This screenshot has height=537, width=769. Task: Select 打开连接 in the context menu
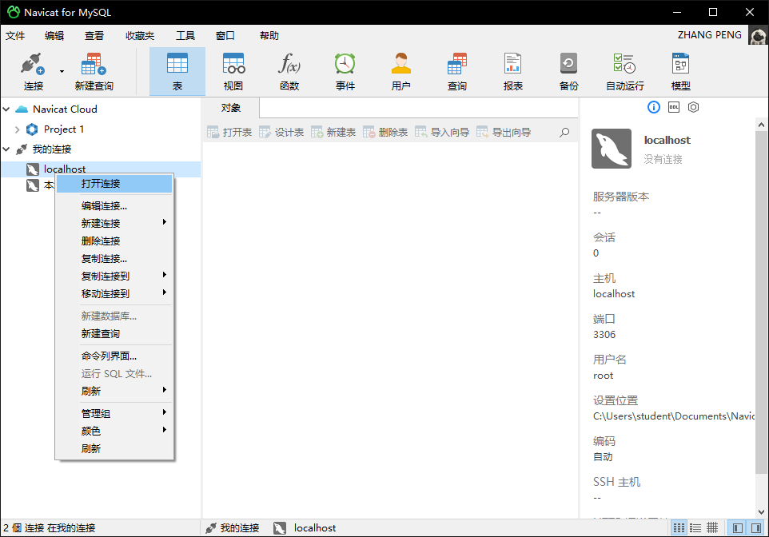[114, 184]
